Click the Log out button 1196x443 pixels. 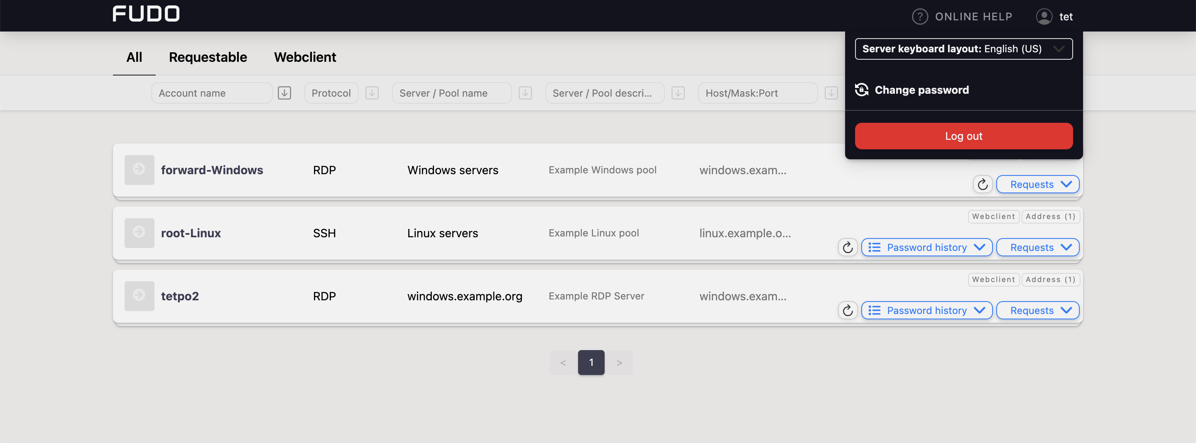pos(963,136)
